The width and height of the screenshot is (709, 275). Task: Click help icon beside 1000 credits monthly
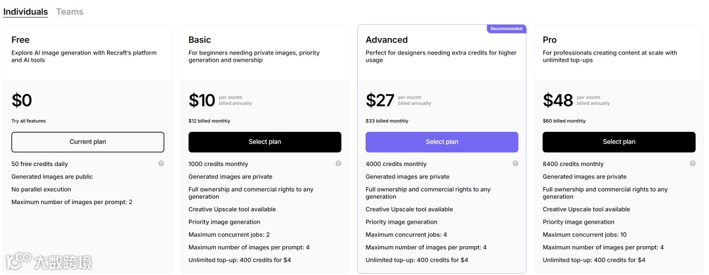click(338, 163)
